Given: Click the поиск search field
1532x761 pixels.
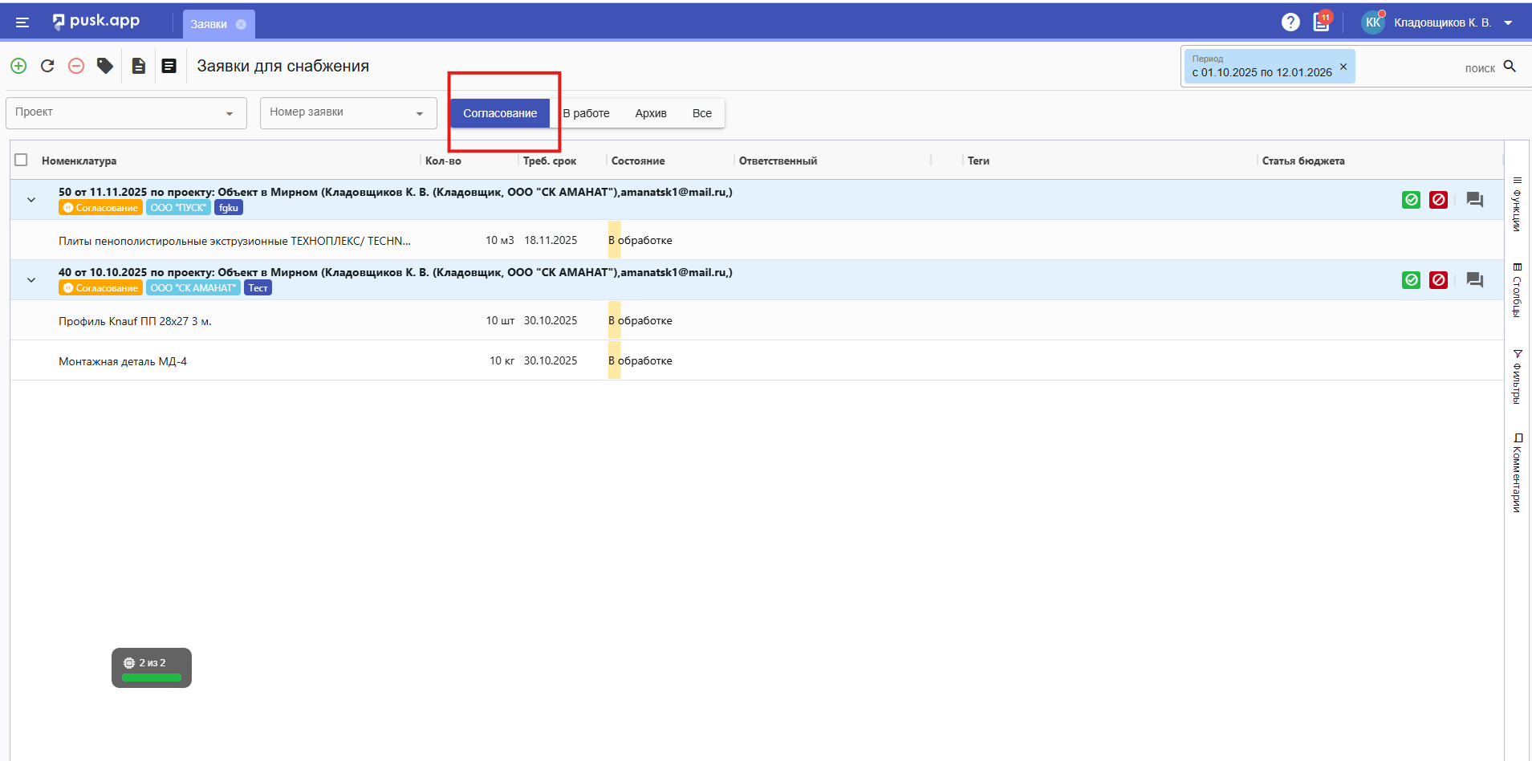Looking at the screenshot, I should [1428, 68].
